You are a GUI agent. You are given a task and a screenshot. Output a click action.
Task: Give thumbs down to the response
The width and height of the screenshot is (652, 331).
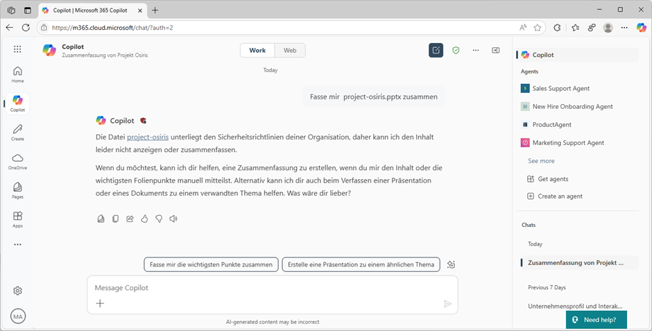click(159, 219)
